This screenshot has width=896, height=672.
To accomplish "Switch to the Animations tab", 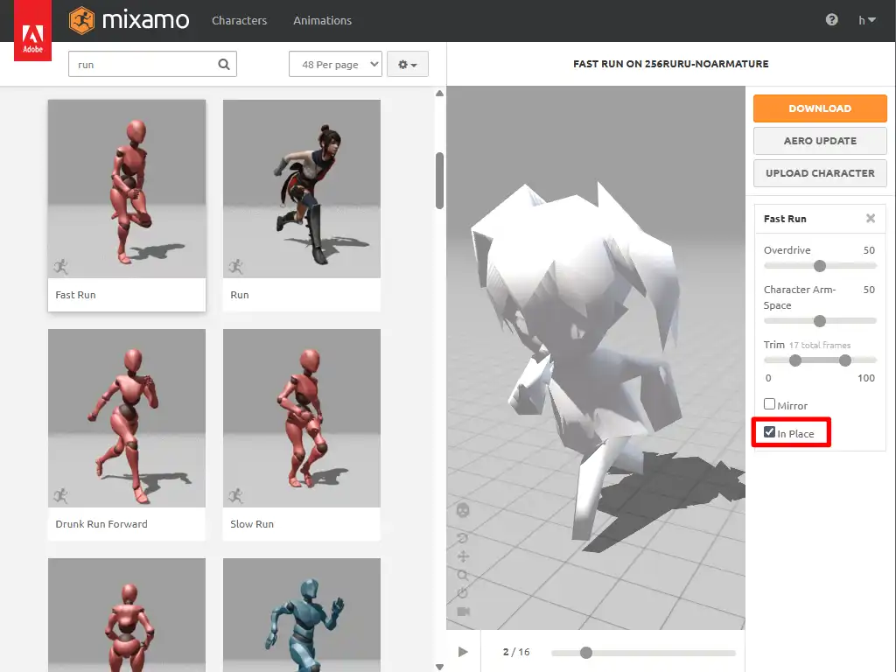I will pos(322,20).
